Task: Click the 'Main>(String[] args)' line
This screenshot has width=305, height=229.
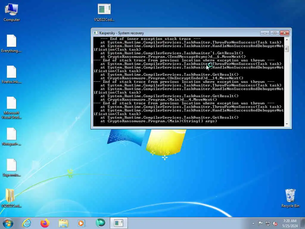Action: pyautogui.click(x=159, y=121)
